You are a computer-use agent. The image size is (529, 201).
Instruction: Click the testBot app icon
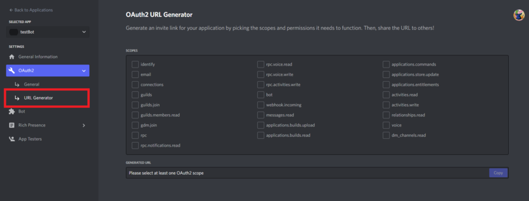(14, 32)
